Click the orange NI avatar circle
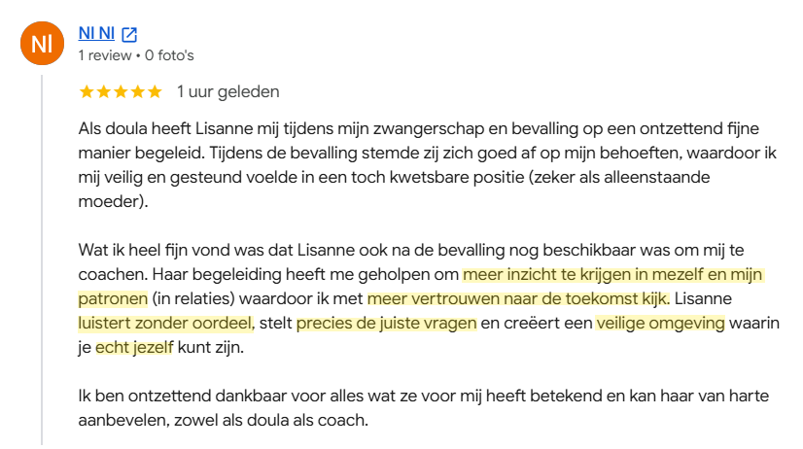Image resolution: width=803 pixels, height=449 pixels. (42, 43)
